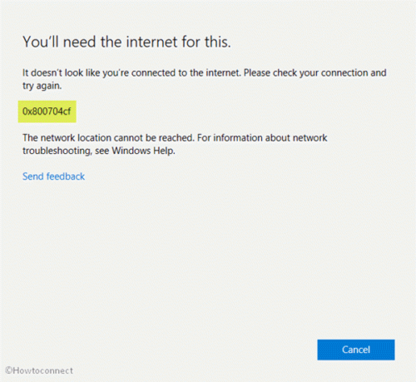Image resolution: width=416 pixels, height=382 pixels.
Task: Select the highlighted error code 0x800704cf
Action: click(47, 112)
